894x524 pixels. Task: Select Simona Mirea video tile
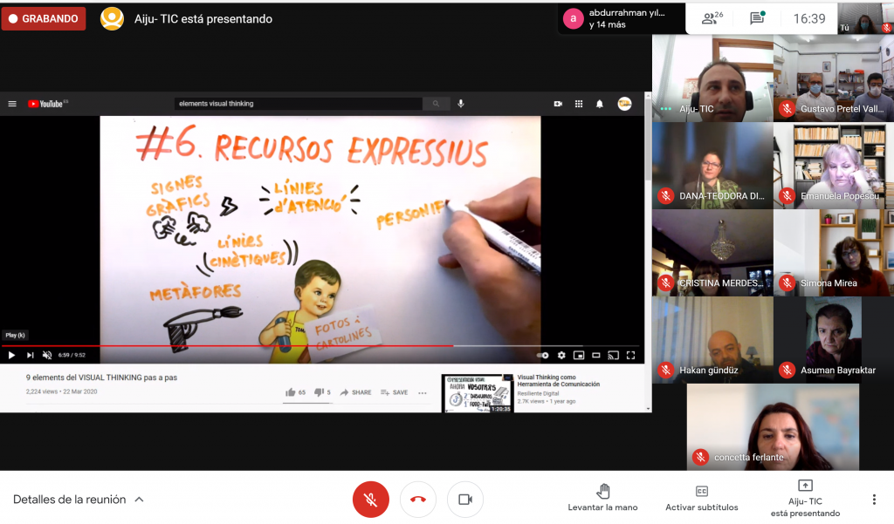(834, 252)
